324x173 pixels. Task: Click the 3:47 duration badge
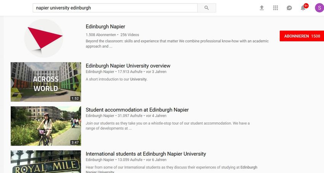pos(75,143)
